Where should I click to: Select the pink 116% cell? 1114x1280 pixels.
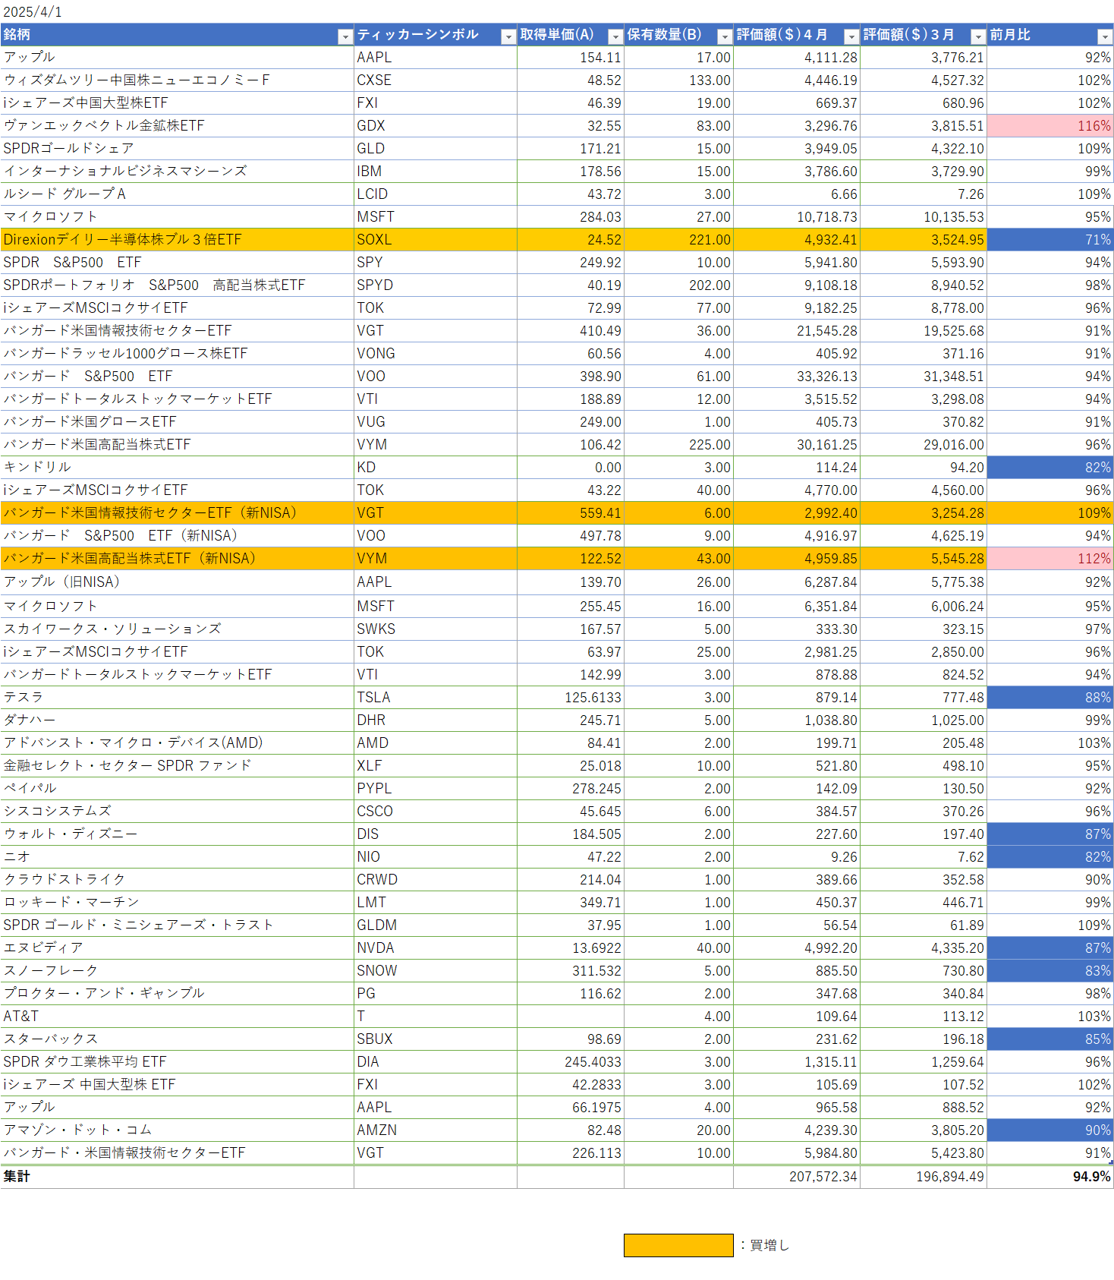point(1050,126)
